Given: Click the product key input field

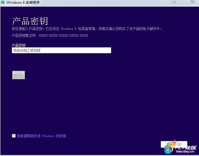Looking at the screenshot, I should point(62,50).
